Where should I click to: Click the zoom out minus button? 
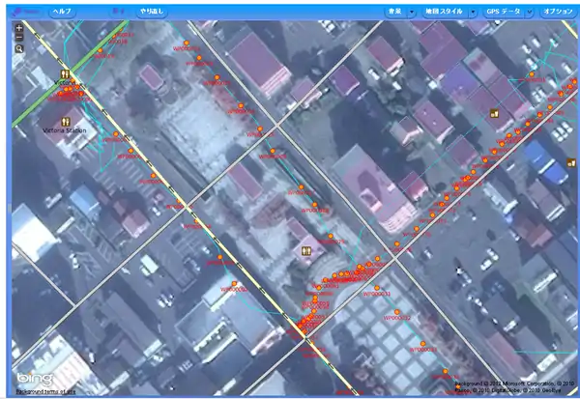coord(18,37)
